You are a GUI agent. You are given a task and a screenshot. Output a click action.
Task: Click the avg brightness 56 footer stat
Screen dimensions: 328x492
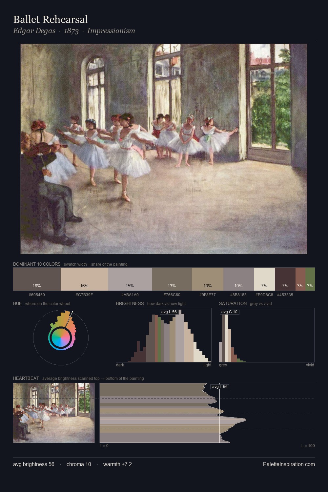pos(34,464)
